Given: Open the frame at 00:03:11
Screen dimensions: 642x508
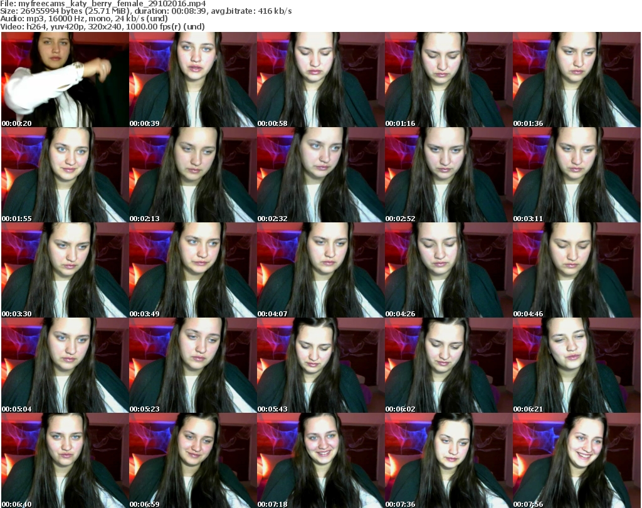Looking at the screenshot, I should tap(577, 175).
